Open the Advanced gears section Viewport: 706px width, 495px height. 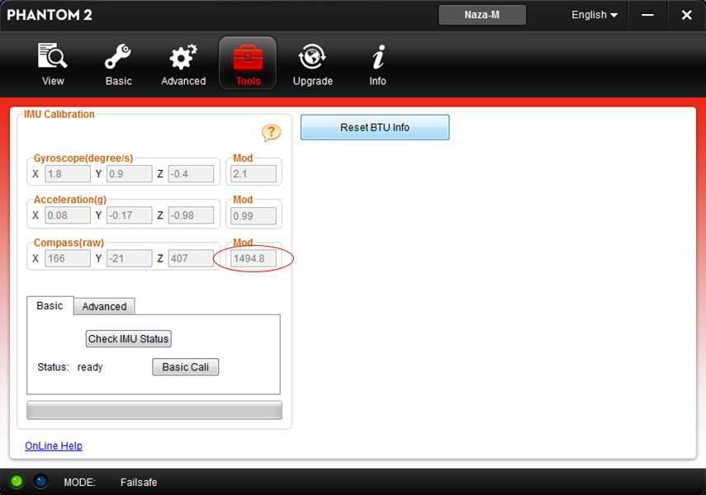click(183, 64)
